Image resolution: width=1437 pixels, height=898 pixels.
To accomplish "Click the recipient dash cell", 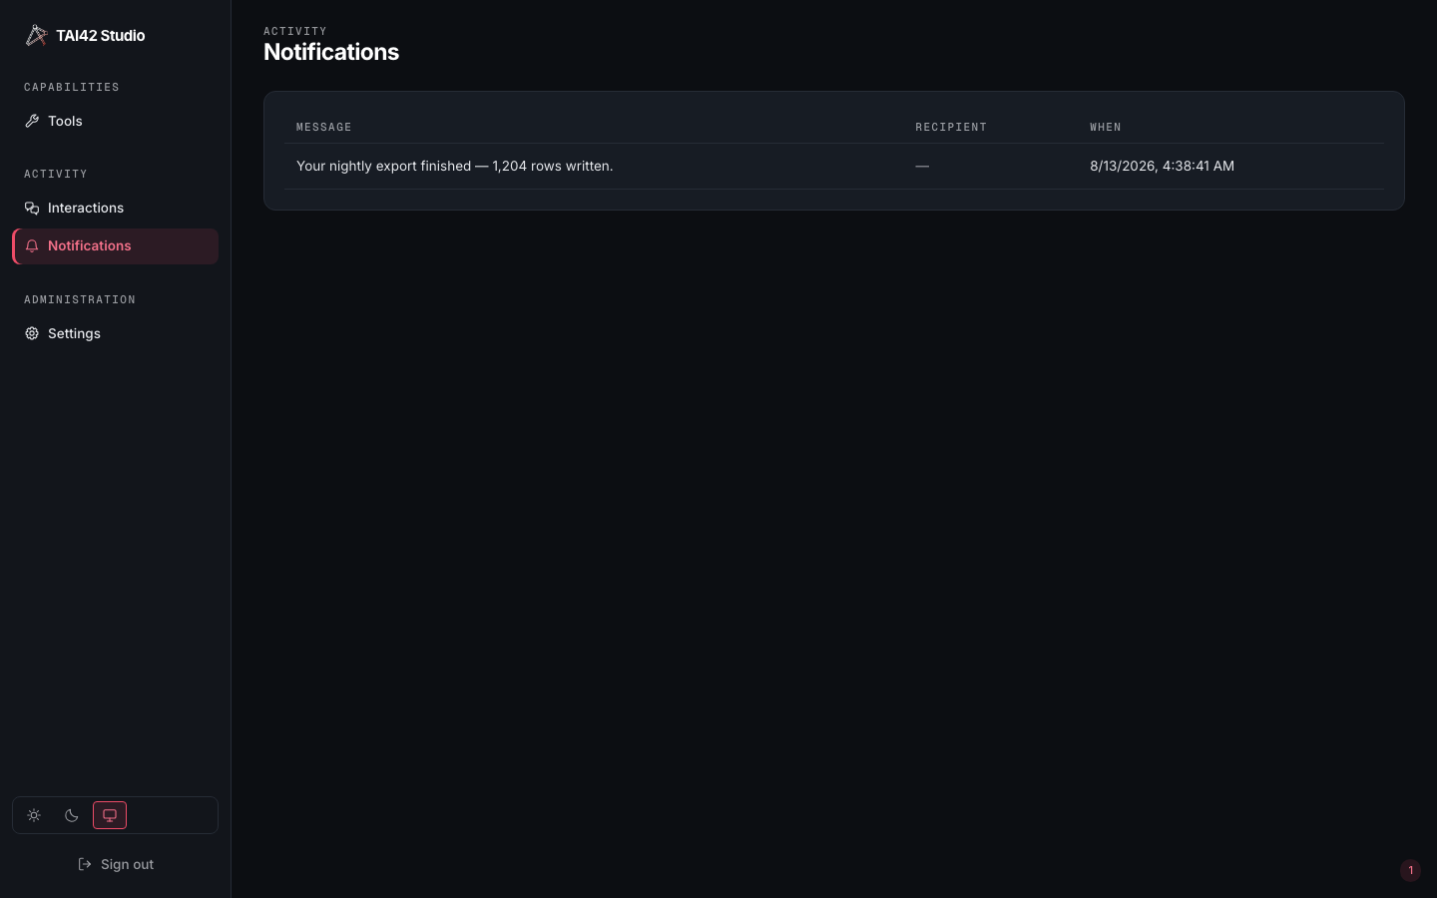I will [x=922, y=166].
